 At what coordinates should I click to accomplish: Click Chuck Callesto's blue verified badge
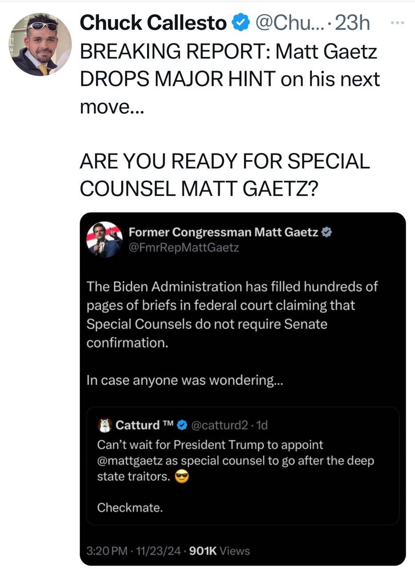[x=241, y=24]
